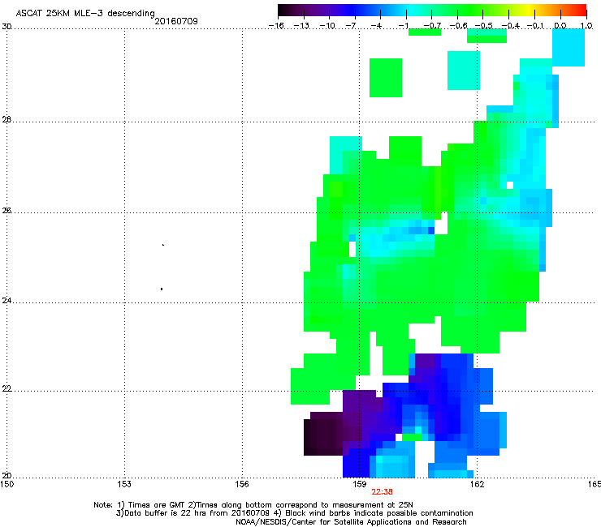Click the color bar label 1.0

tap(586, 26)
